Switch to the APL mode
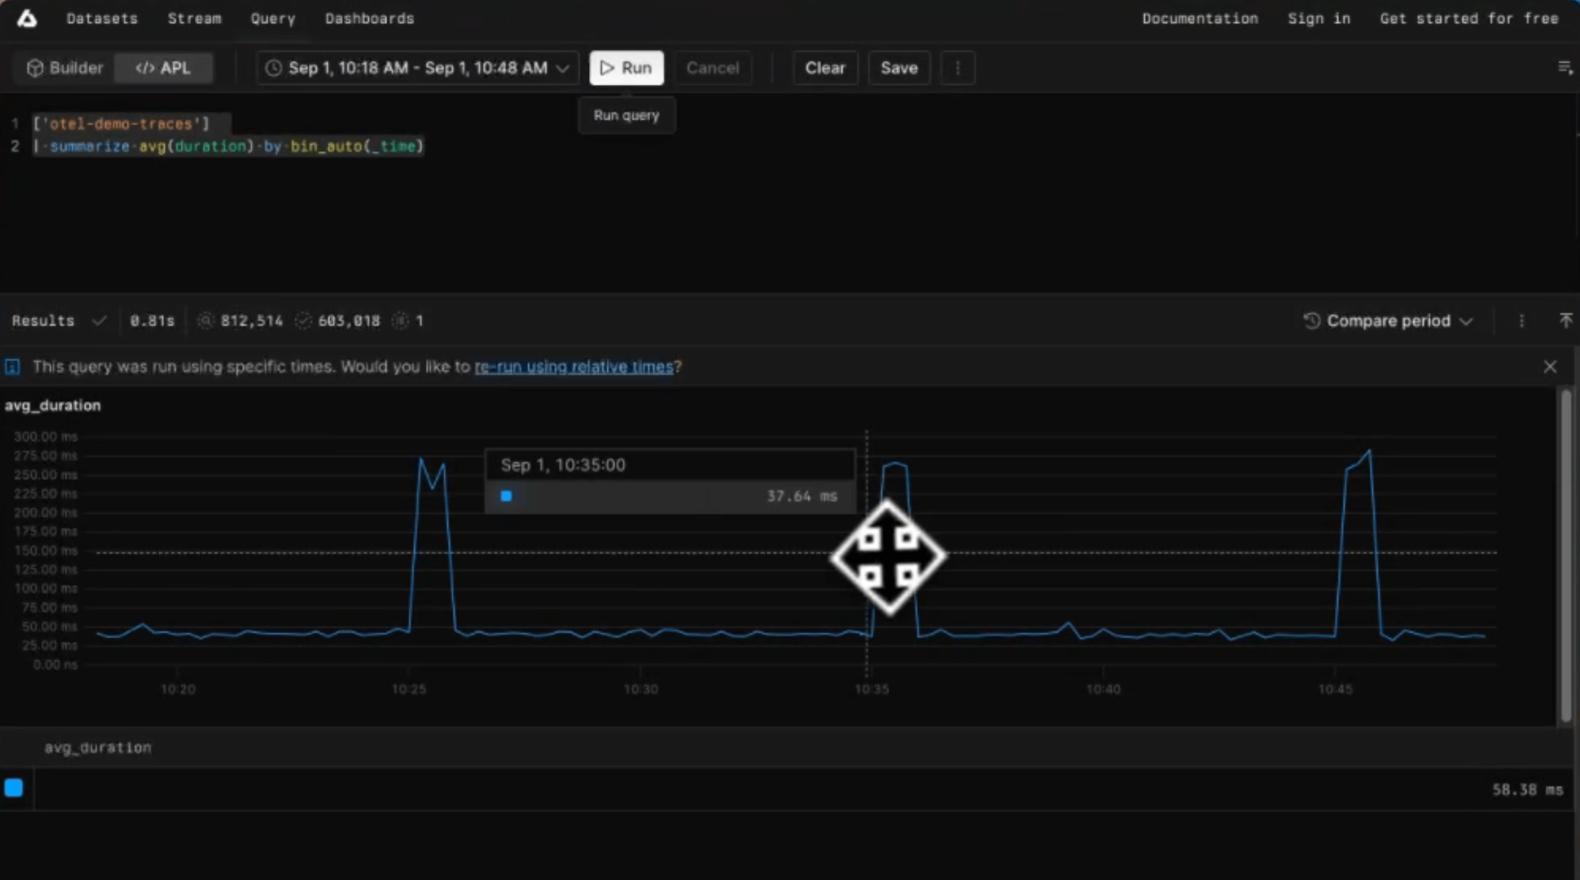Screen dimensions: 1580x880 [x=163, y=67]
